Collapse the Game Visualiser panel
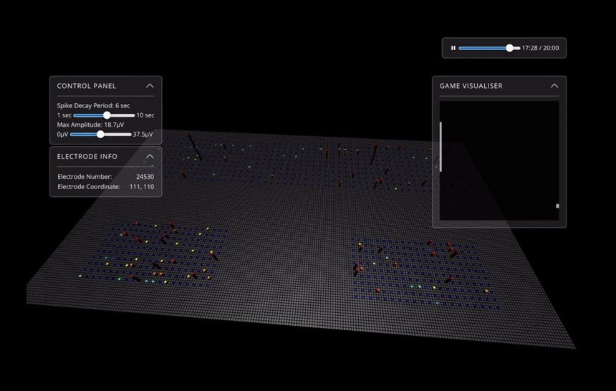The width and height of the screenshot is (616, 391). [554, 86]
